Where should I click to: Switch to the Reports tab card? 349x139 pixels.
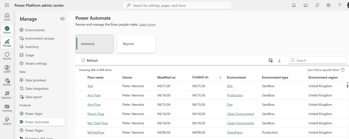136,44
